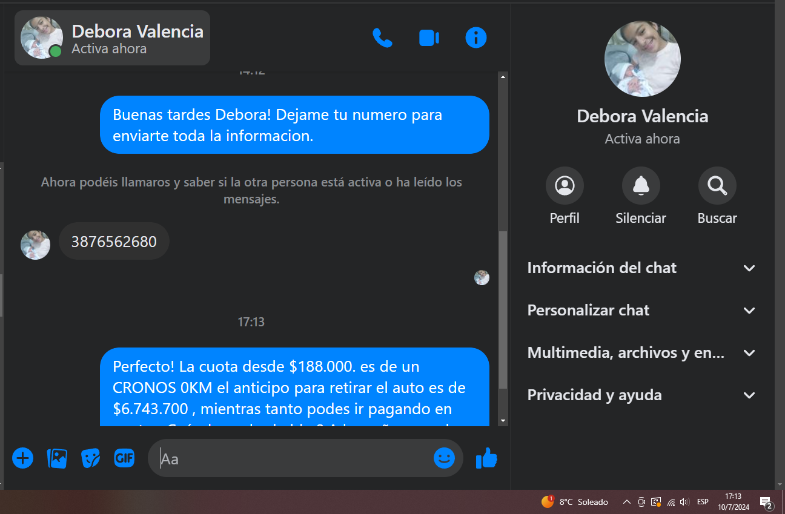This screenshot has width=785, height=514.
Task: Expand Personalizar chat section
Action: click(x=641, y=310)
